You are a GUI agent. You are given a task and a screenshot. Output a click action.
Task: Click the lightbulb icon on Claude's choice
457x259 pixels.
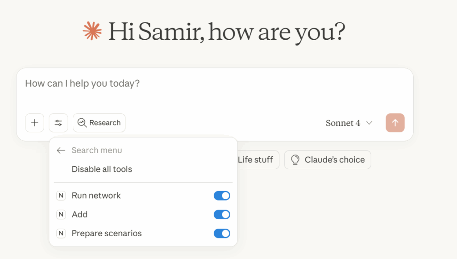[x=295, y=160]
